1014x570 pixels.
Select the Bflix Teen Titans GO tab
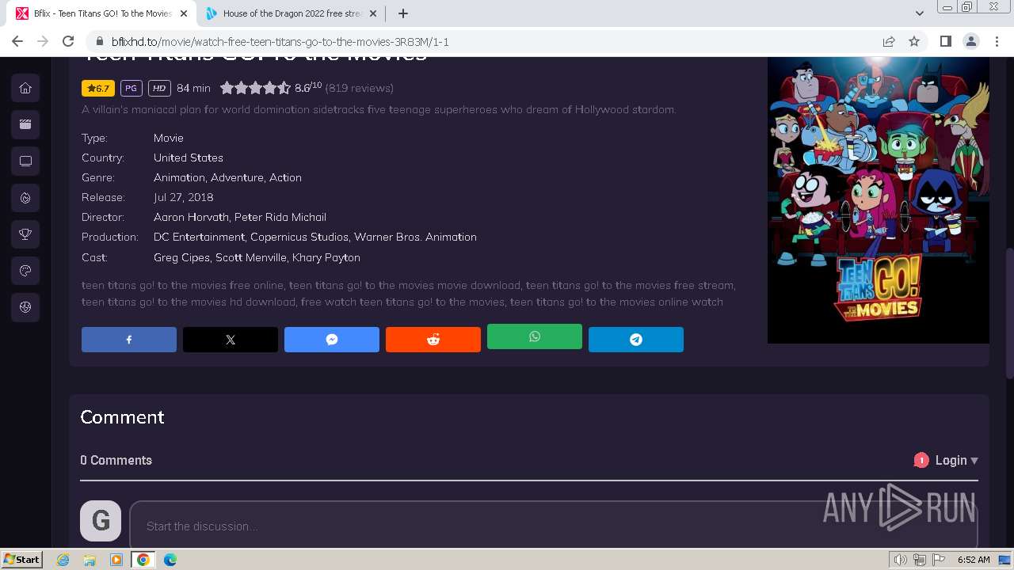(101, 13)
